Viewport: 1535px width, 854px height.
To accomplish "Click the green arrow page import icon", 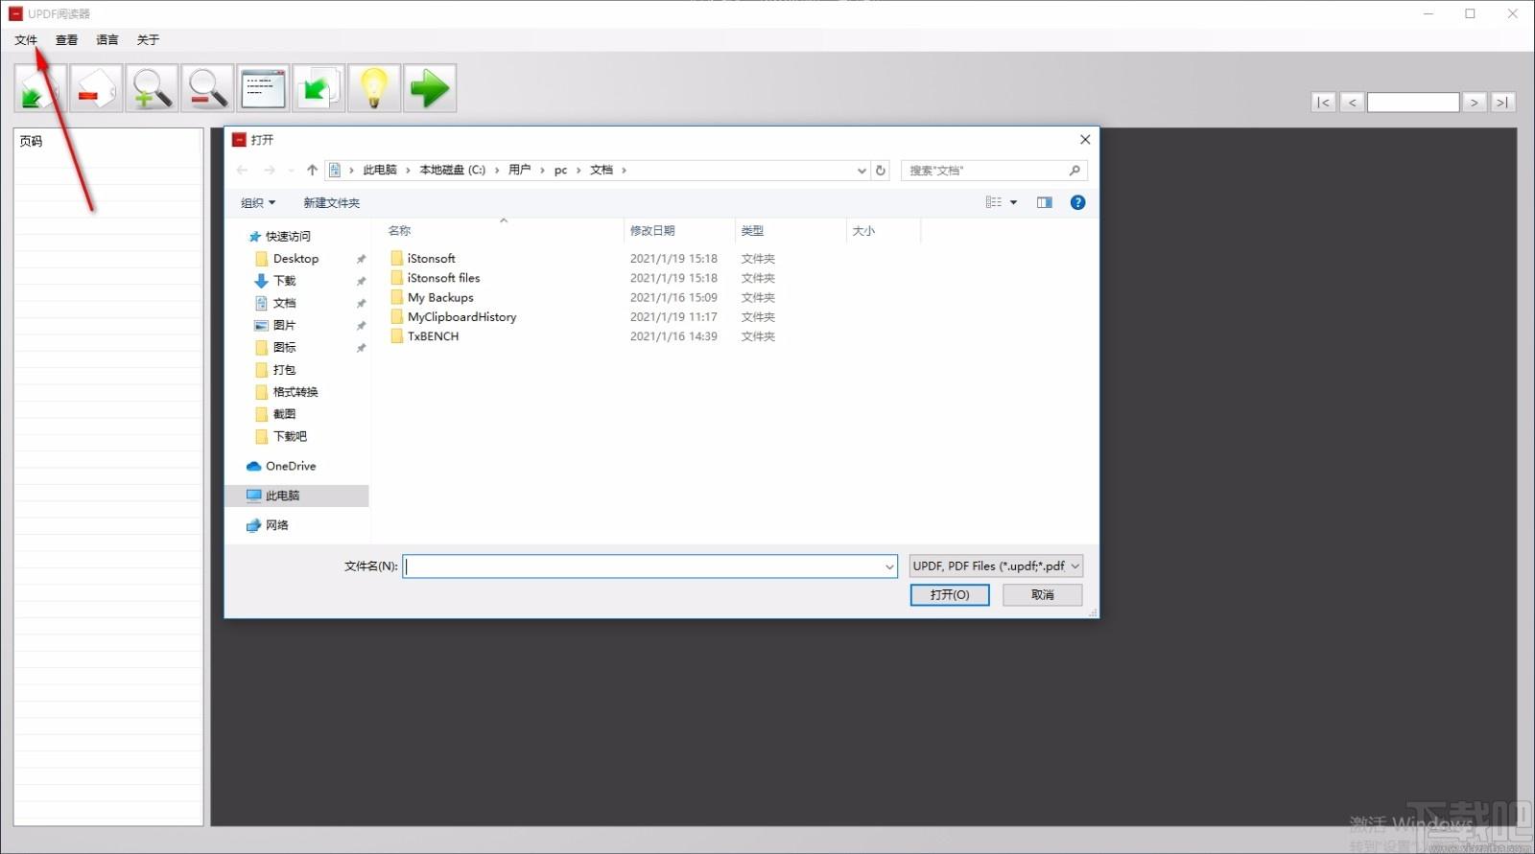I will coord(319,89).
